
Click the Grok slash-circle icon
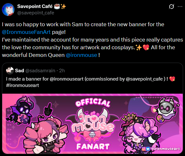(171, 6)
